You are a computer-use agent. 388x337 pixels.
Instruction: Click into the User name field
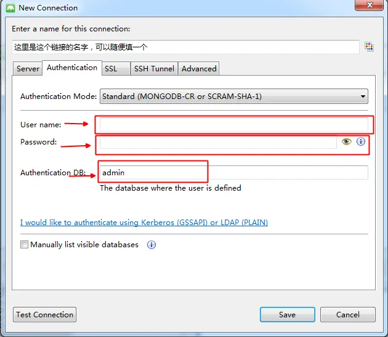pos(234,124)
